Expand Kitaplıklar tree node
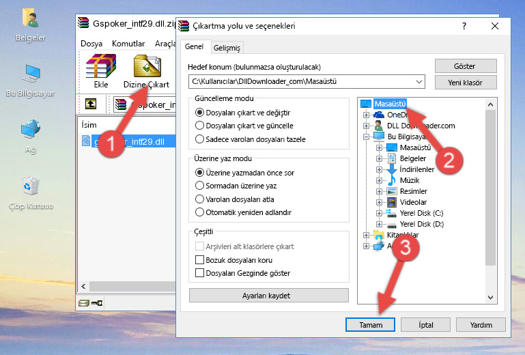Viewport: 525px width, 355px height. 366,235
